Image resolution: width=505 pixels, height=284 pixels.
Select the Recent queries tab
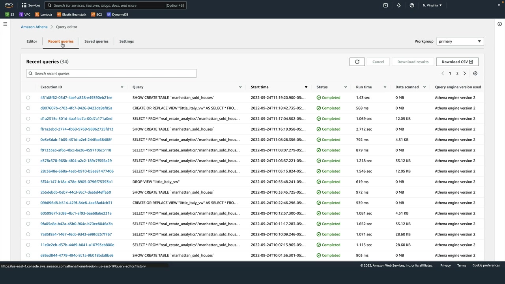(61, 41)
